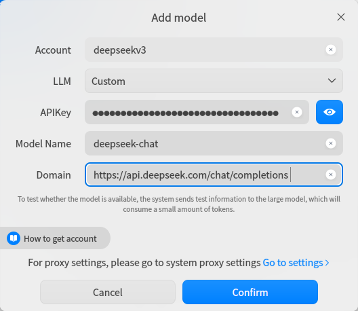Focus the Account field containing deepseekv3

point(214,50)
